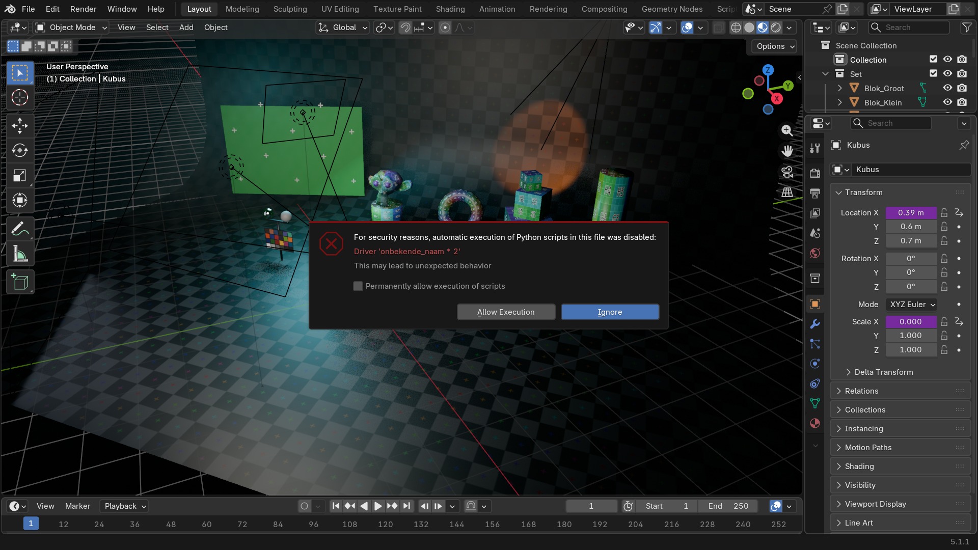This screenshot has height=550, width=978.
Task: Open the Add menu in viewport header
Action: (186, 28)
